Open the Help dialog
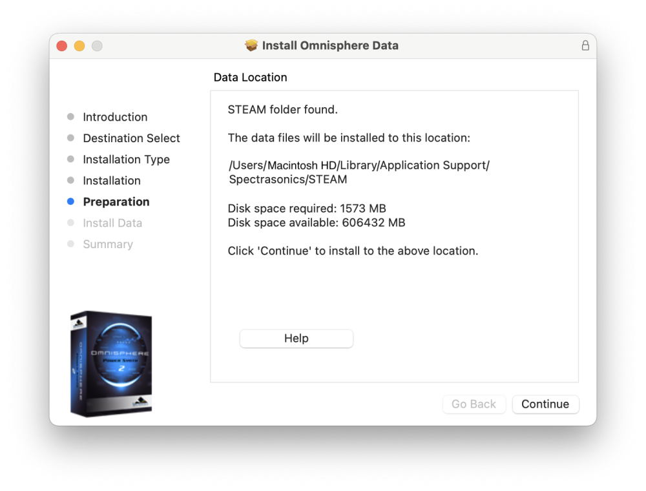This screenshot has height=491, width=646. pos(296,338)
